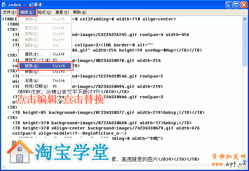Open the 文件(F) menu
This screenshot has width=249, height=171.
(x=9, y=12)
